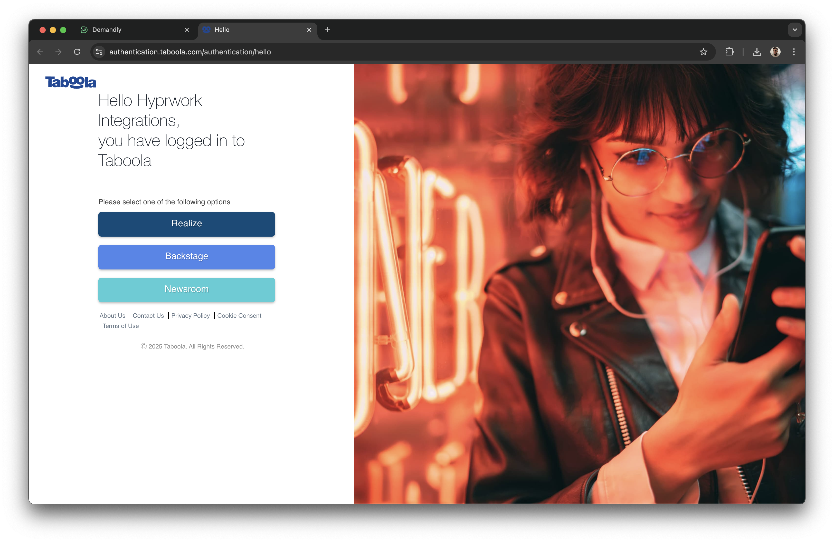Image resolution: width=834 pixels, height=542 pixels.
Task: Open Chrome three-dot menu
Action: (x=794, y=52)
